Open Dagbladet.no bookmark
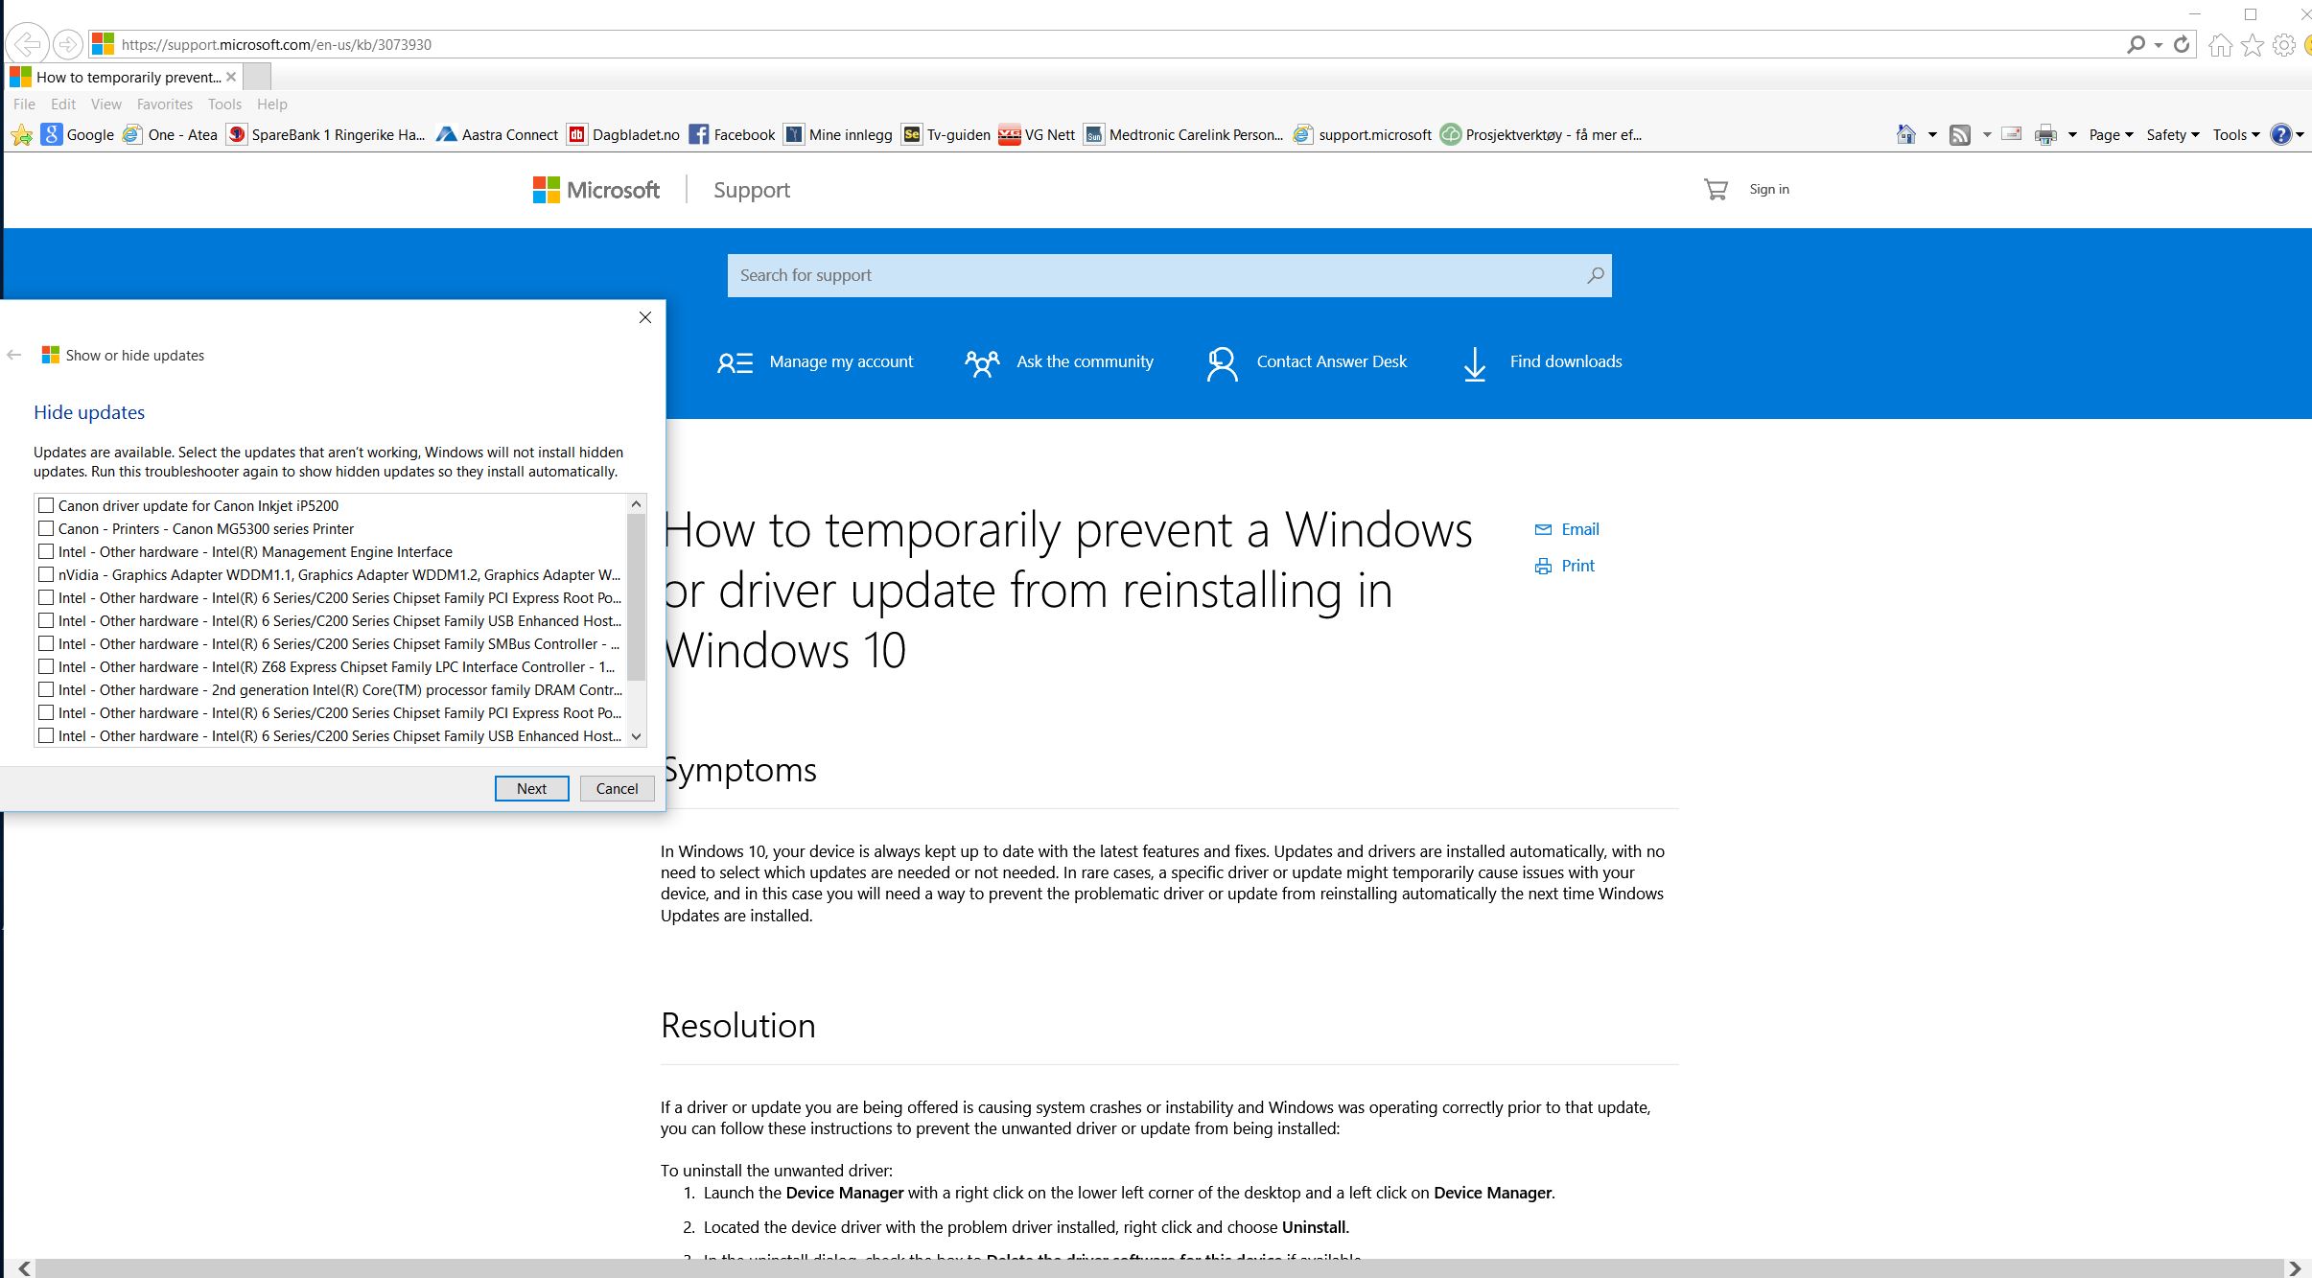Viewport: 2312px width, 1278px height. point(624,134)
